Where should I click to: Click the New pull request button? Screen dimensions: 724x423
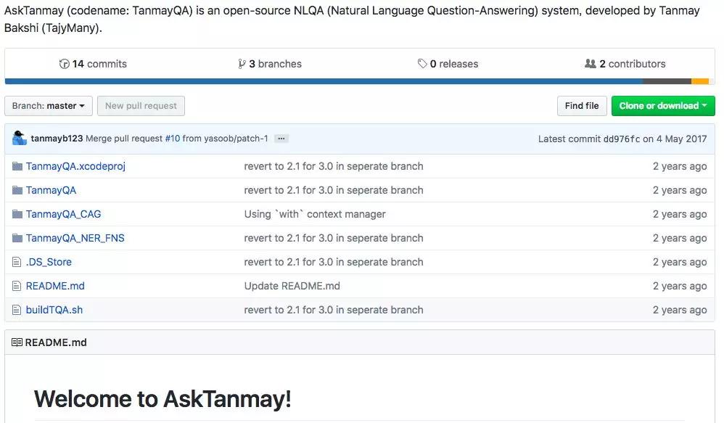(141, 106)
